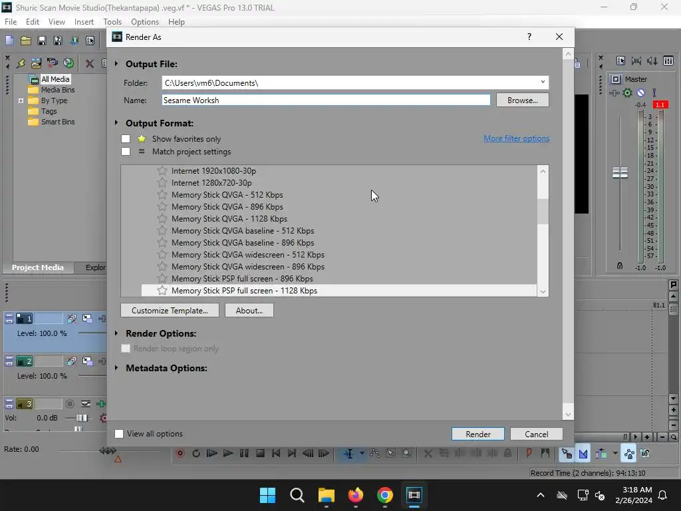Check Show favorites only
Screen dimensions: 681x511
(126, 138)
